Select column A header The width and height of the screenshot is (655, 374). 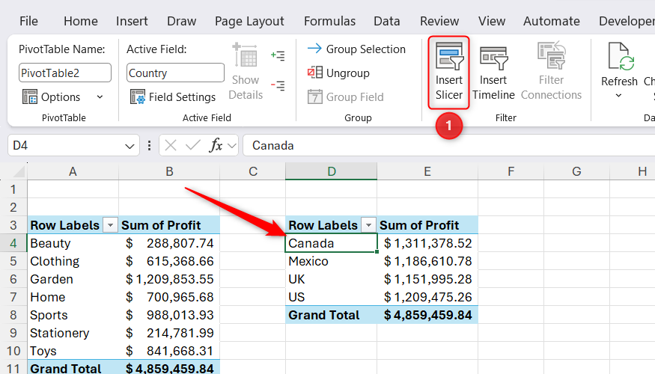point(73,171)
